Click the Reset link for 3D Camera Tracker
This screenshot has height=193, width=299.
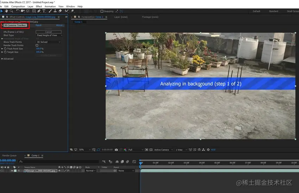coord(38,25)
